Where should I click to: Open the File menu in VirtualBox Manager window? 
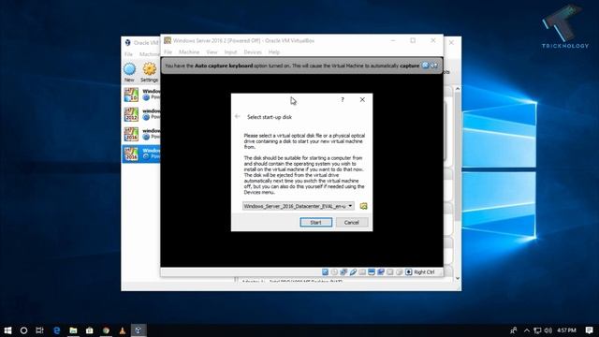tap(129, 54)
